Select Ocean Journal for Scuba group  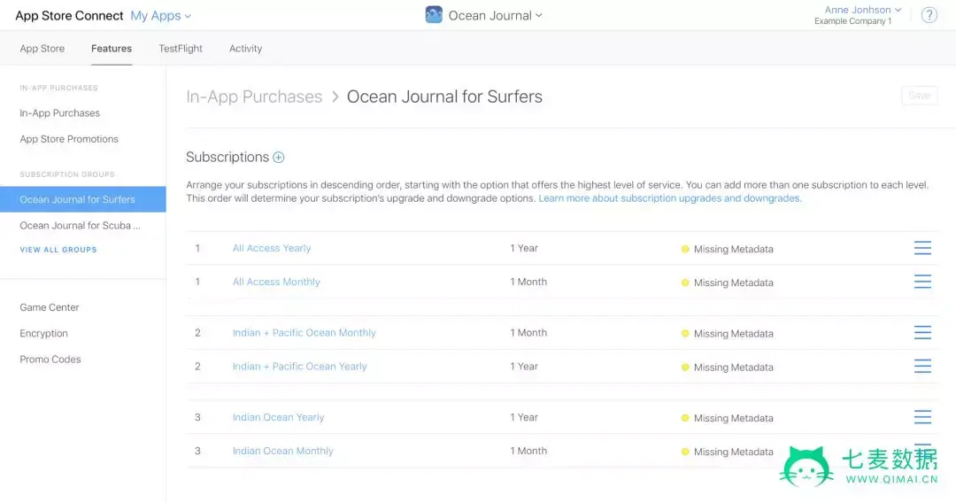80,226
